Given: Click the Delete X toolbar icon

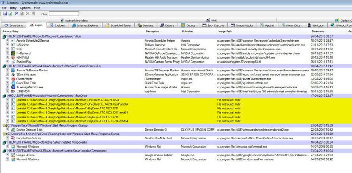Looking at the screenshot, I should pyautogui.click(x=28, y=14).
